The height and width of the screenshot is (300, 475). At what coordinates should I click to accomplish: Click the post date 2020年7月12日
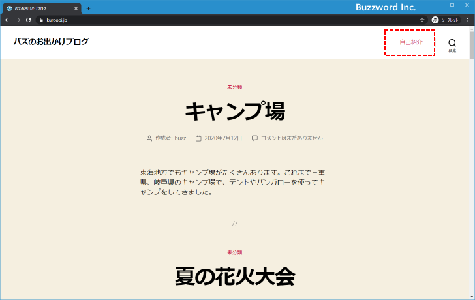tap(223, 138)
